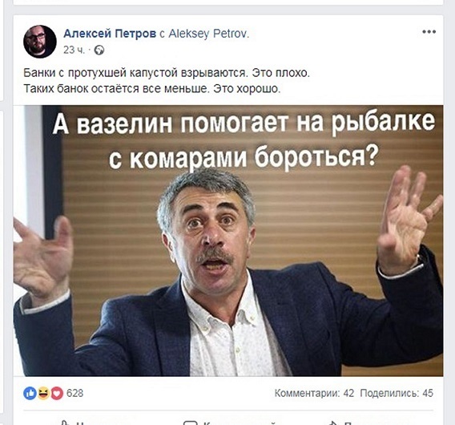Click post line 'Таких банок остаётся все меньше'
The height and width of the screenshot is (425, 455).
coord(151,88)
